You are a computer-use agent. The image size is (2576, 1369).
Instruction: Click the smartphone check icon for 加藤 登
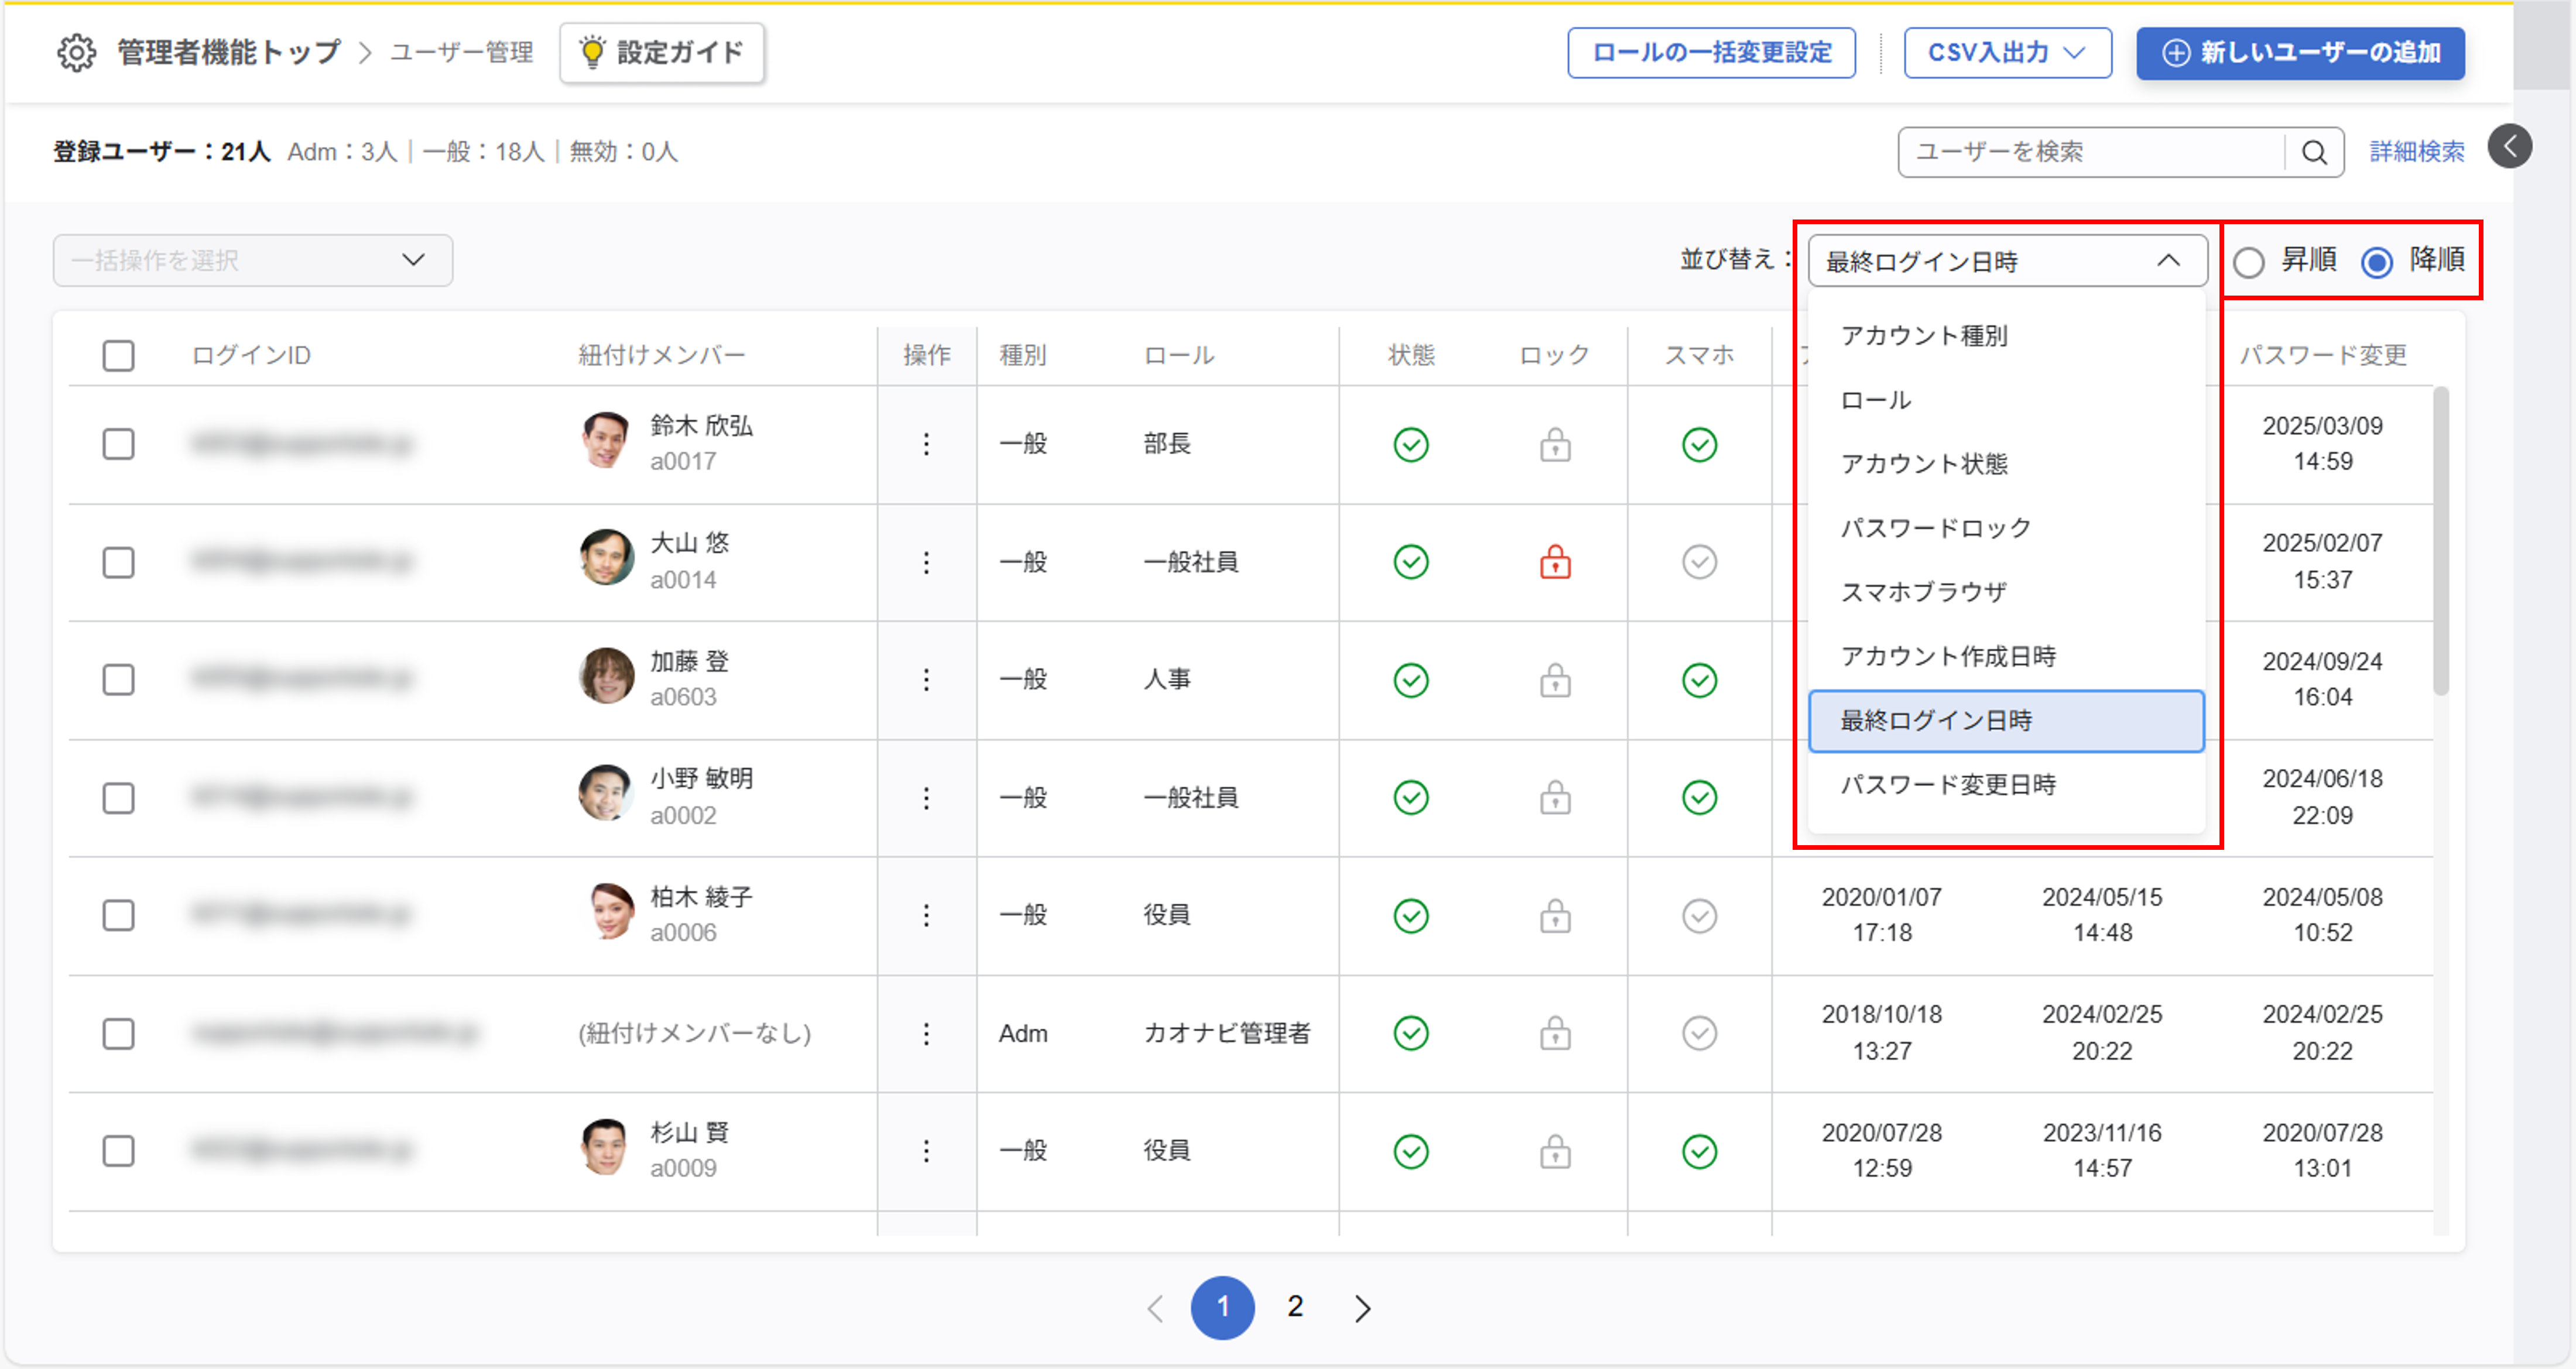click(1699, 680)
